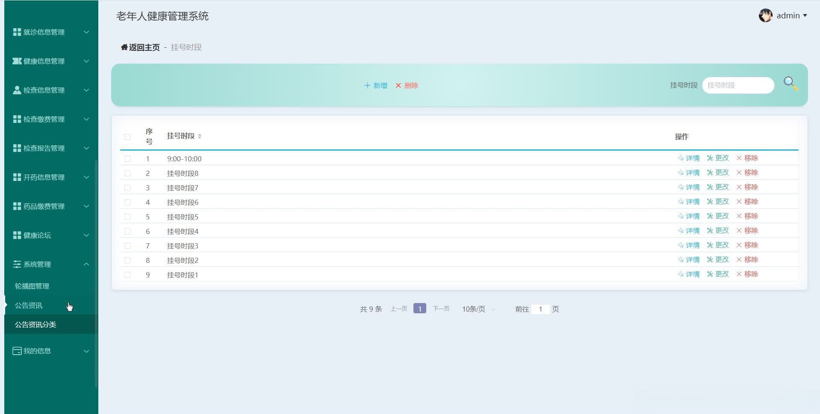The width and height of the screenshot is (820, 414).
Task: Open the 检查报告管理 sidebar menu
Action: click(x=51, y=148)
